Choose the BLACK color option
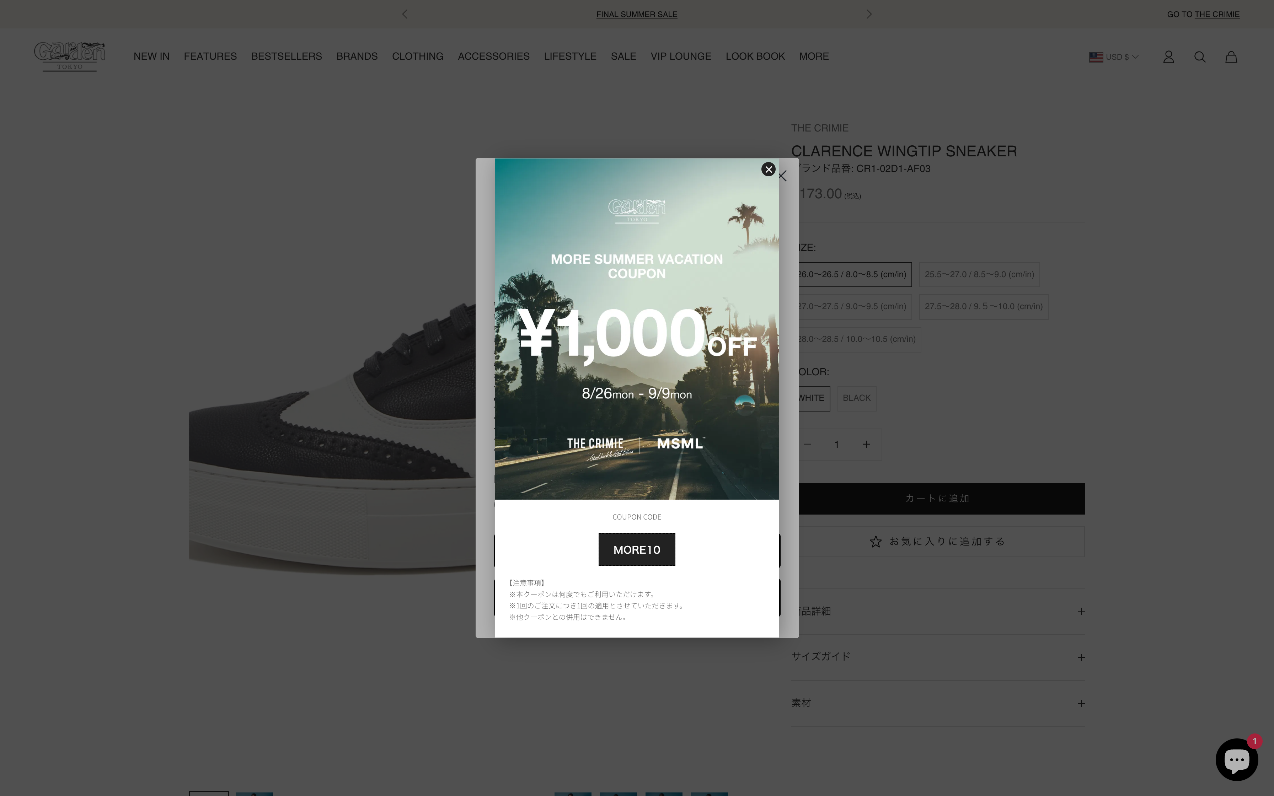Viewport: 1274px width, 796px height. pyautogui.click(x=857, y=398)
